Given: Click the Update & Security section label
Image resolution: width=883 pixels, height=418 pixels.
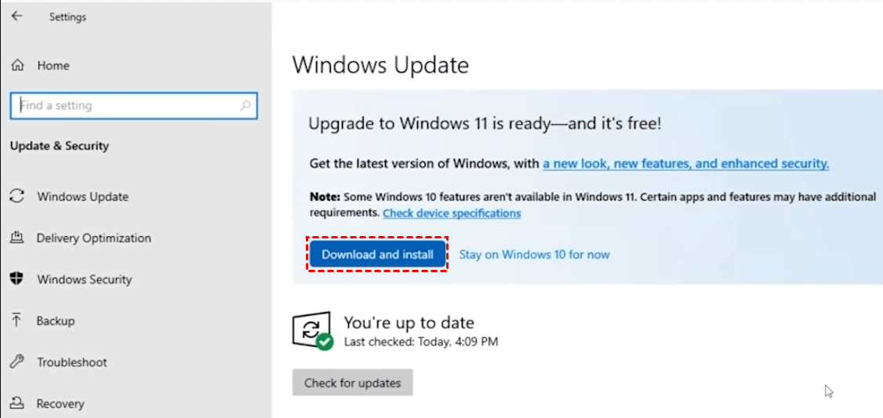Looking at the screenshot, I should point(59,146).
